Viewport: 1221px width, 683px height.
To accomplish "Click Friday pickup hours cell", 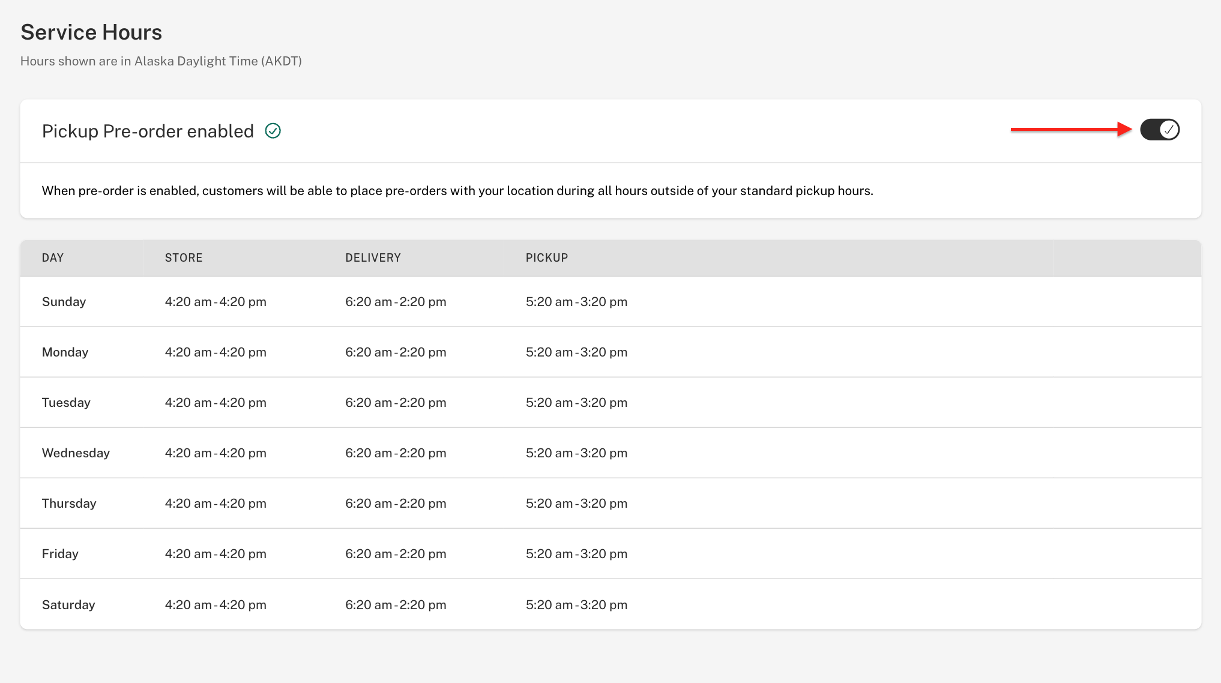I will click(x=576, y=554).
